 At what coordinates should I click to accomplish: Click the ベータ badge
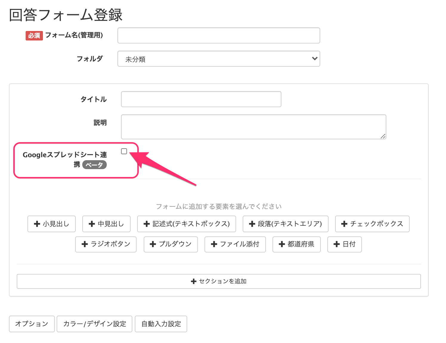[x=95, y=165]
